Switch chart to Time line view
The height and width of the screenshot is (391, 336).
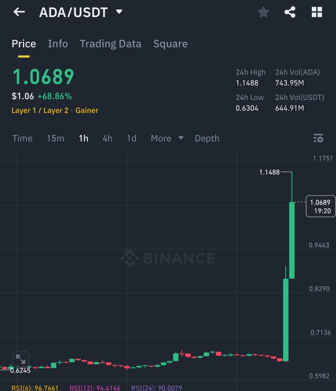[22, 138]
